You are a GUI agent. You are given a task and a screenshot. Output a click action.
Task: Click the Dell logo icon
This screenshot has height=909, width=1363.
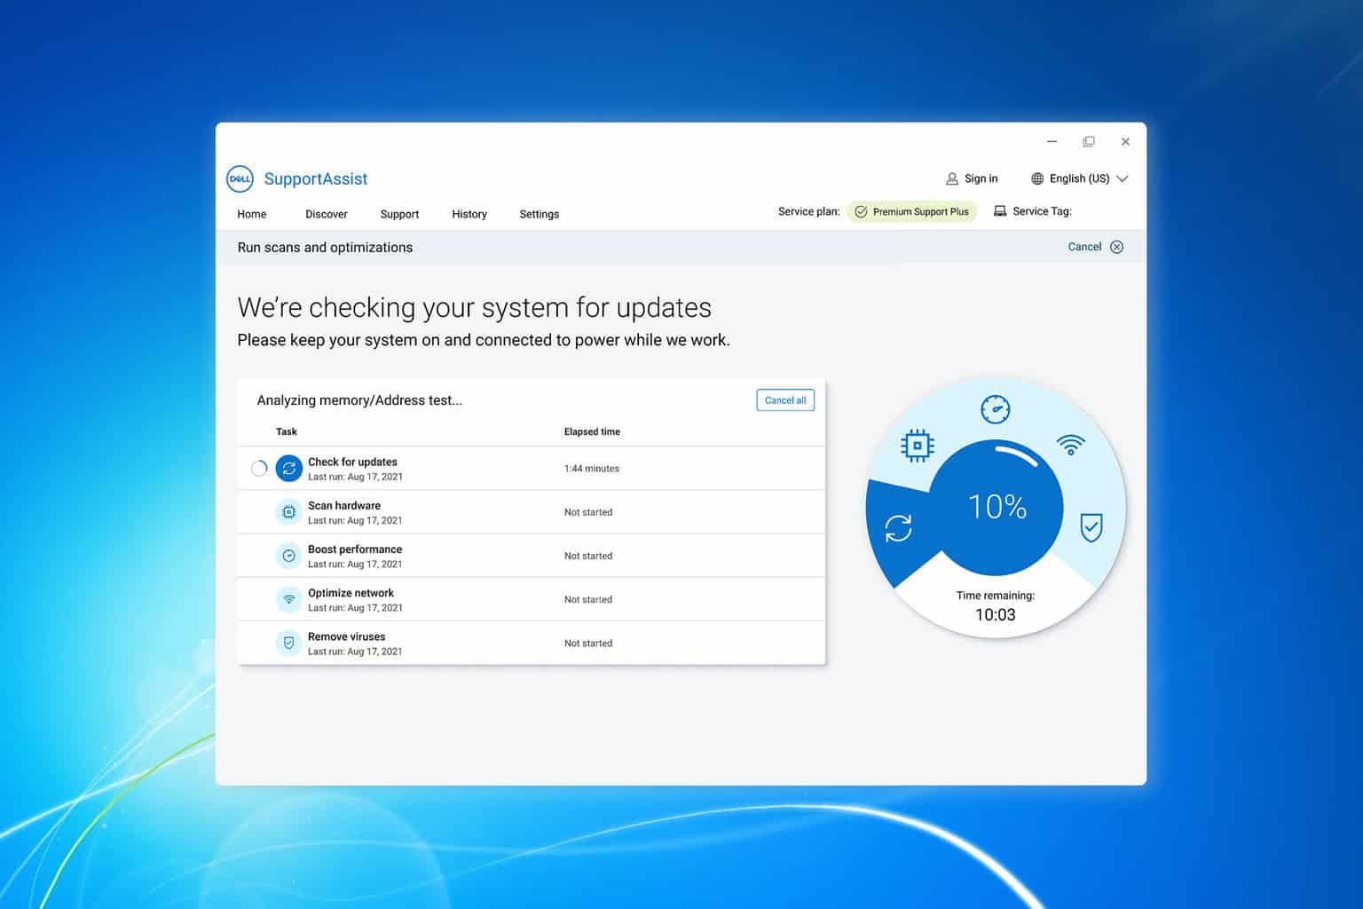(x=240, y=178)
